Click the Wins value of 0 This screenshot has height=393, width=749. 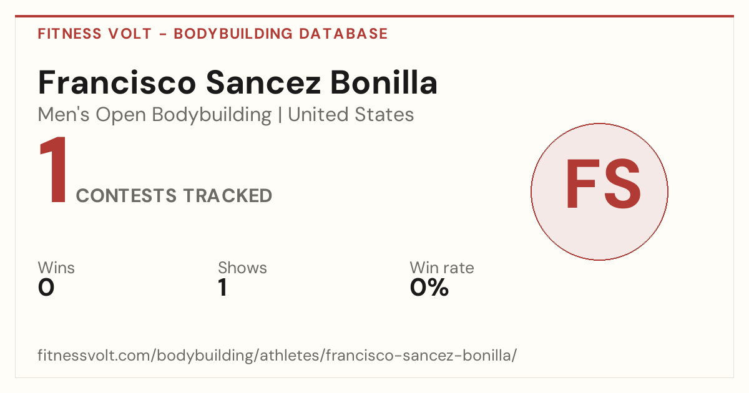pyautogui.click(x=46, y=288)
